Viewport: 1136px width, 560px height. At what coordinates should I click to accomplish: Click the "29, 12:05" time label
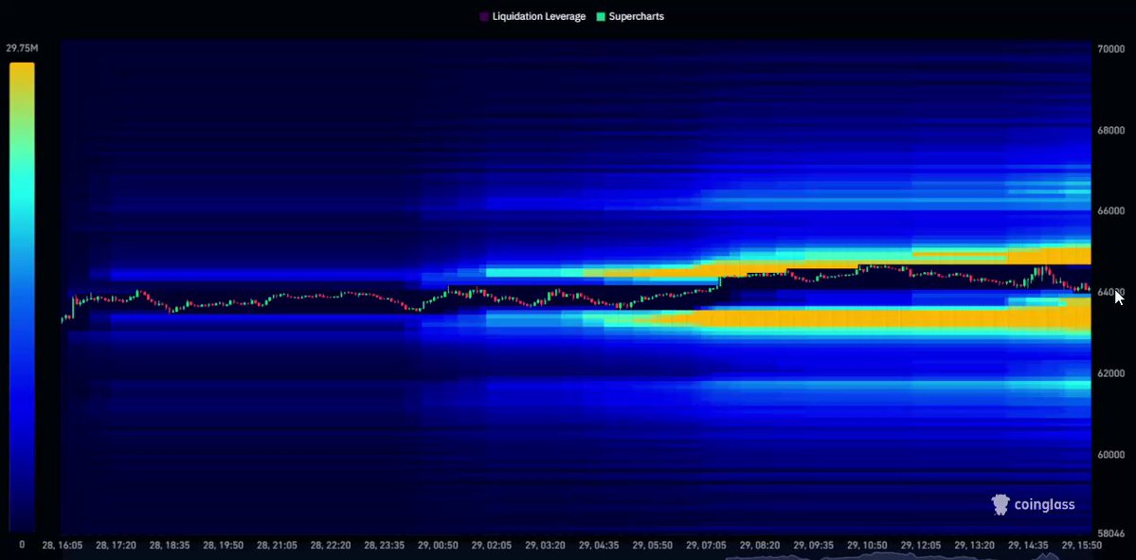(921, 545)
